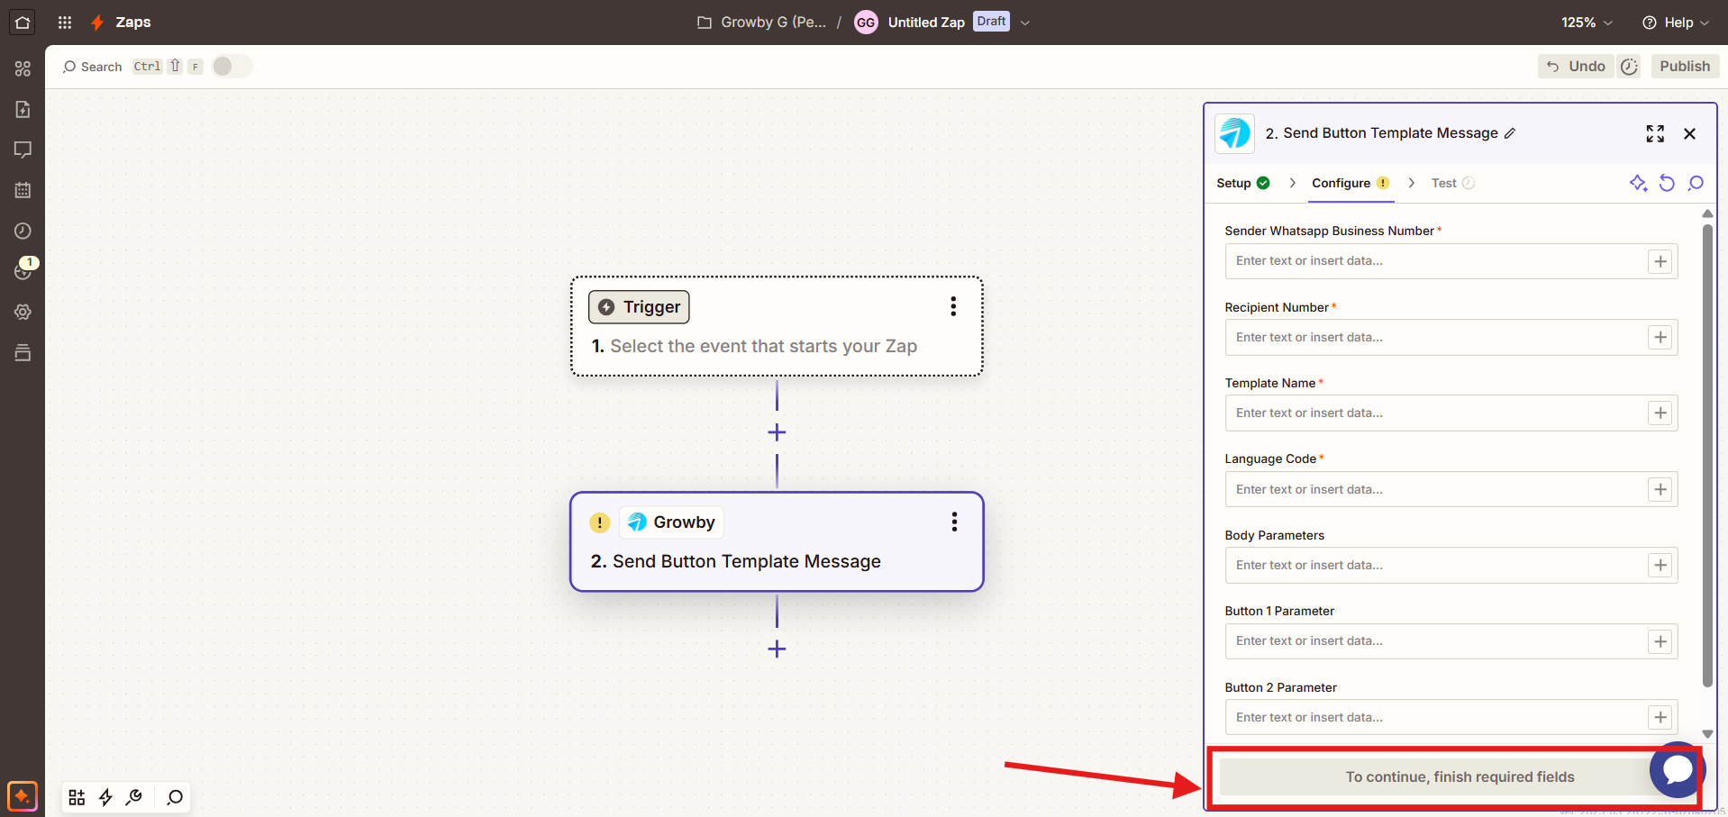1728x817 pixels.
Task: Insert data into Button 2 Parameter with plus
Action: click(x=1660, y=717)
